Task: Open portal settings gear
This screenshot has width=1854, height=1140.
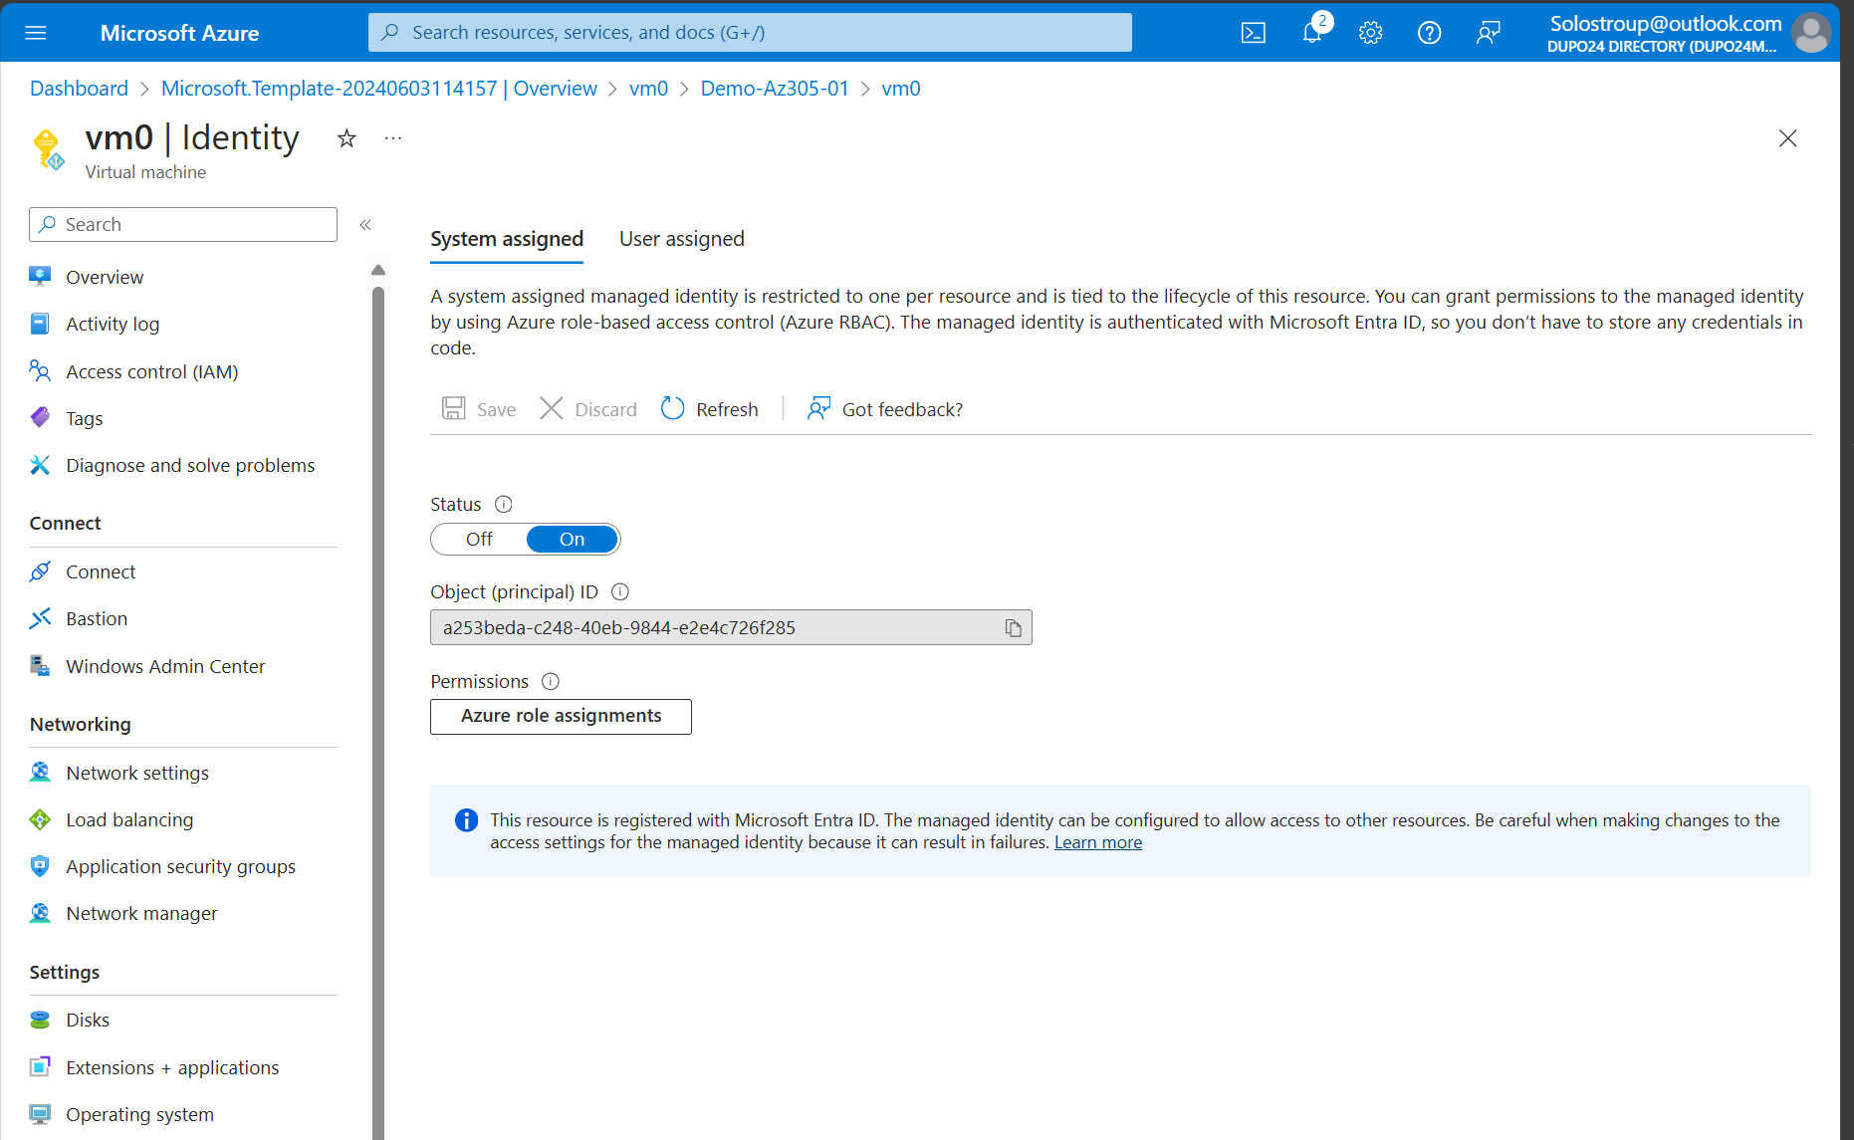Action: (1371, 33)
